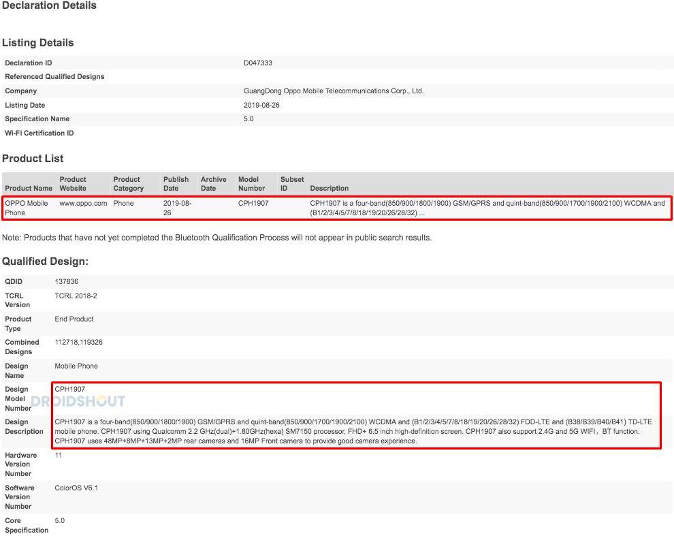Click the Model Number column header
674x536 pixels.
click(x=251, y=184)
